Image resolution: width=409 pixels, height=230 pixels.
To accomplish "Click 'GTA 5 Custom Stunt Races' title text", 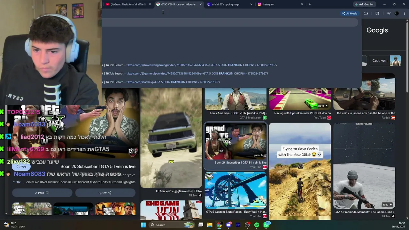I will coord(236,212).
